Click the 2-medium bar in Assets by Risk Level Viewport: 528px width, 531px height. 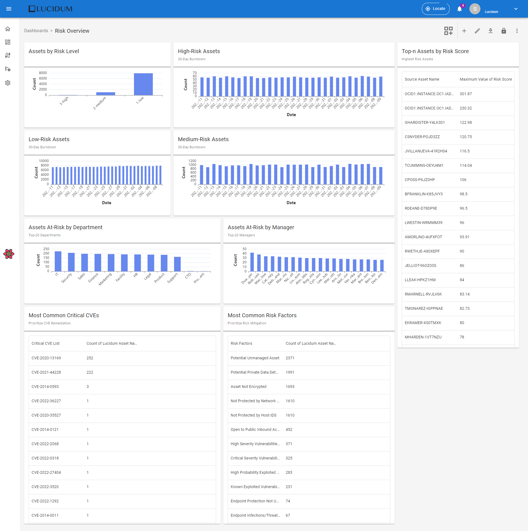(x=106, y=94)
